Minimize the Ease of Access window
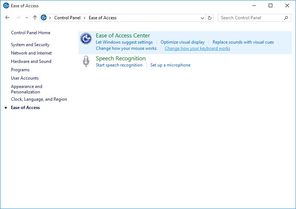The width and height of the screenshot is (296, 209). click(x=254, y=5)
